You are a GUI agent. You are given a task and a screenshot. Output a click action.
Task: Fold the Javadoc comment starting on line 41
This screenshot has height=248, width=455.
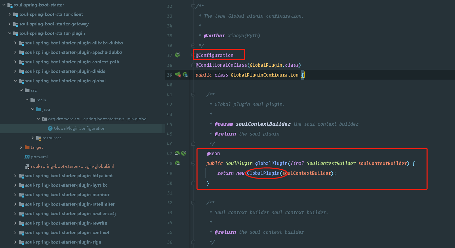coord(193,95)
